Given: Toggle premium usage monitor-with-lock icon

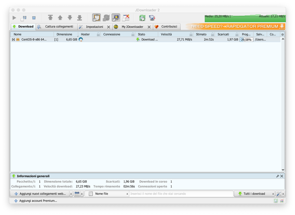Looking at the screenshot, I should (116, 18).
